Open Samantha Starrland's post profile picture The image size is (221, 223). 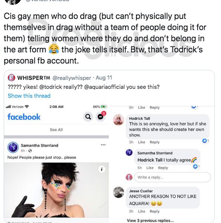click(13, 148)
